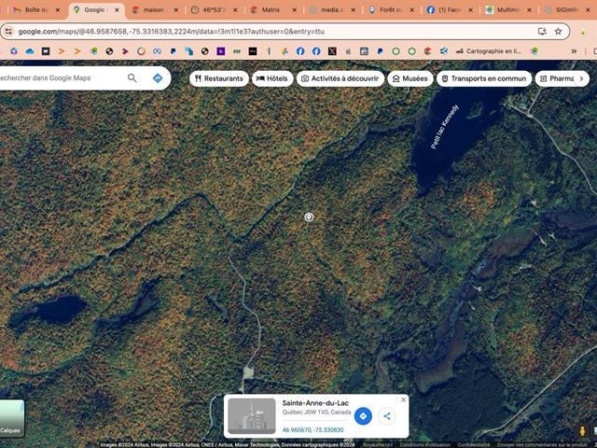
Task: Filter map by Hôtels
Action: coord(272,78)
